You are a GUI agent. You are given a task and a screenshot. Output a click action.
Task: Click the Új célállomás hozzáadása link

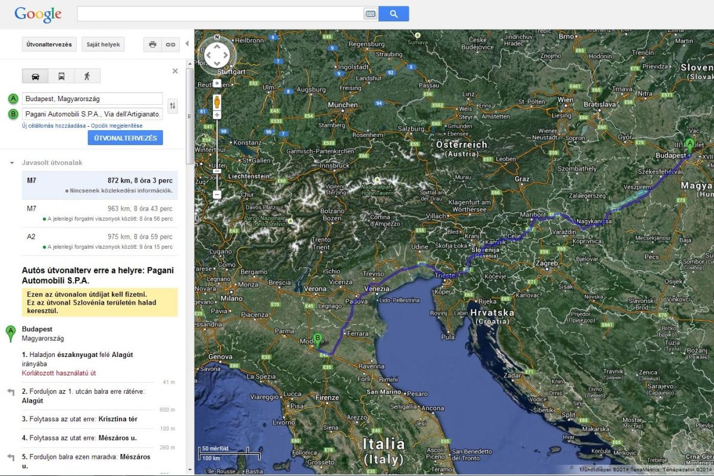54,126
